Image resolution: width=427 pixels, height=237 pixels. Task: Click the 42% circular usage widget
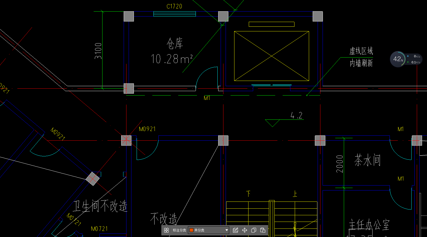click(x=398, y=59)
